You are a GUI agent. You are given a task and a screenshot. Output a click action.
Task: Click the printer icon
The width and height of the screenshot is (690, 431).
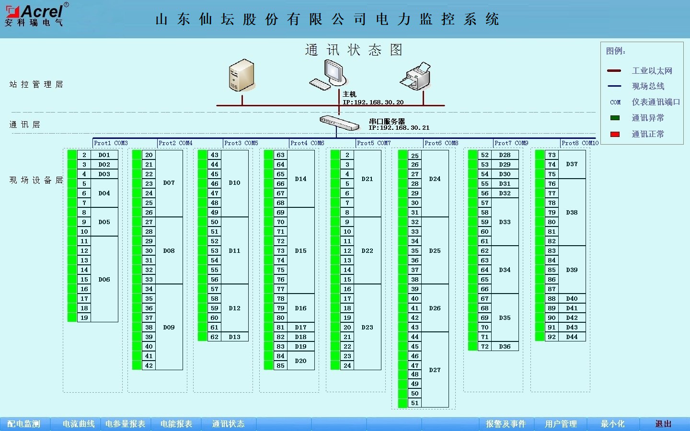point(415,76)
